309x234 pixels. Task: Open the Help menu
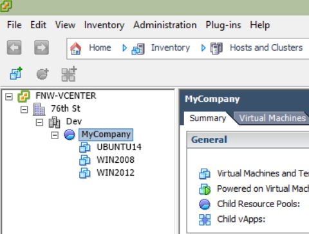[x=260, y=25]
